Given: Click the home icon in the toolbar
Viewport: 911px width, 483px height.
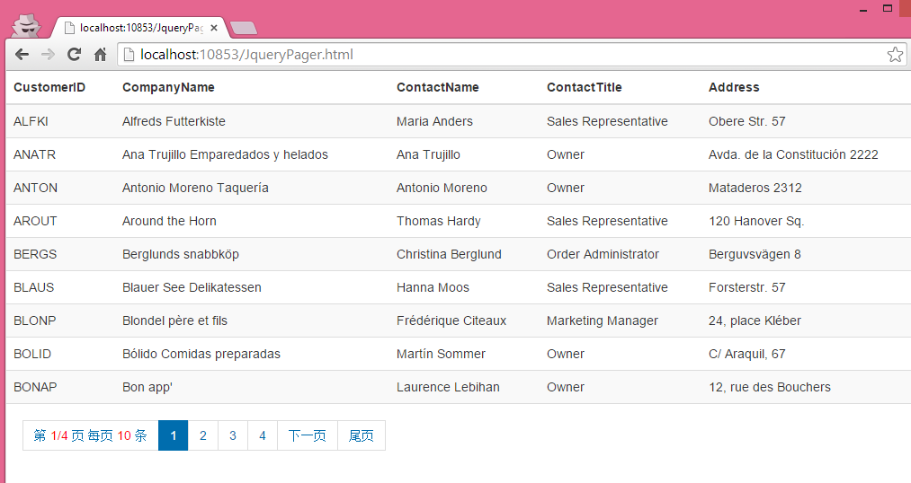Looking at the screenshot, I should (x=101, y=55).
